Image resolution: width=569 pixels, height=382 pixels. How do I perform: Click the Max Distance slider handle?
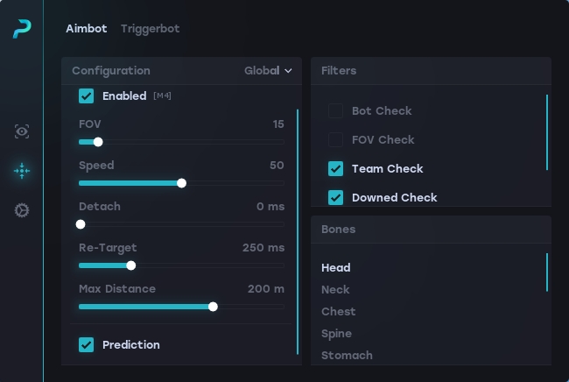tap(213, 307)
